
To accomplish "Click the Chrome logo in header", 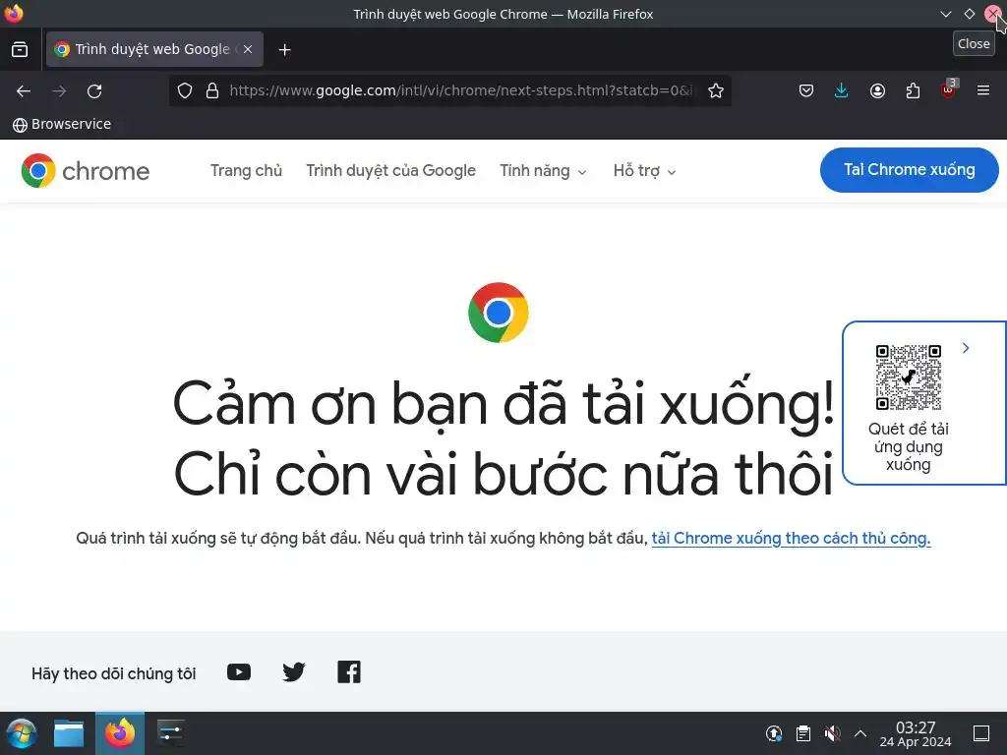I will tap(85, 171).
